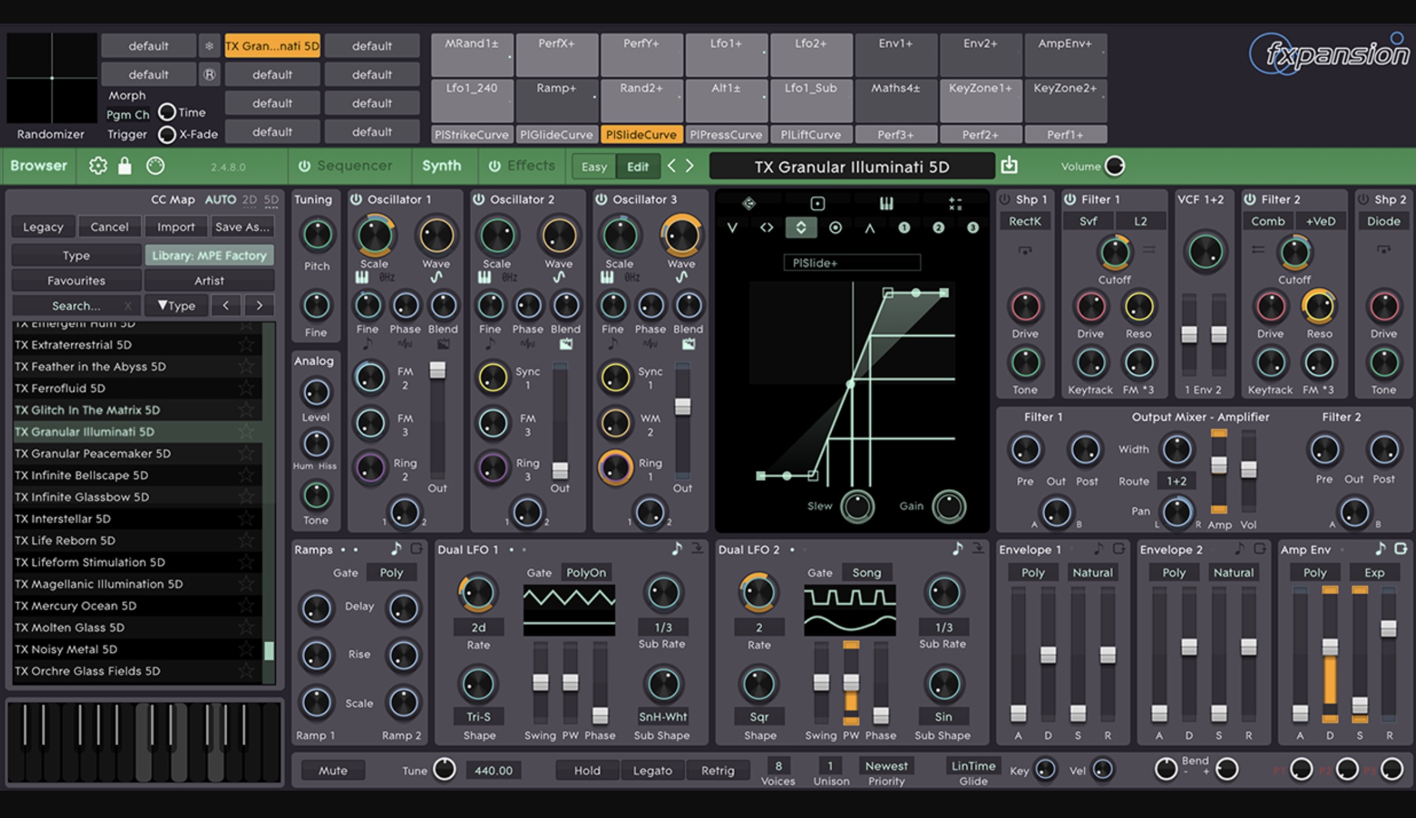Click the Save As button in browser

coord(242,226)
